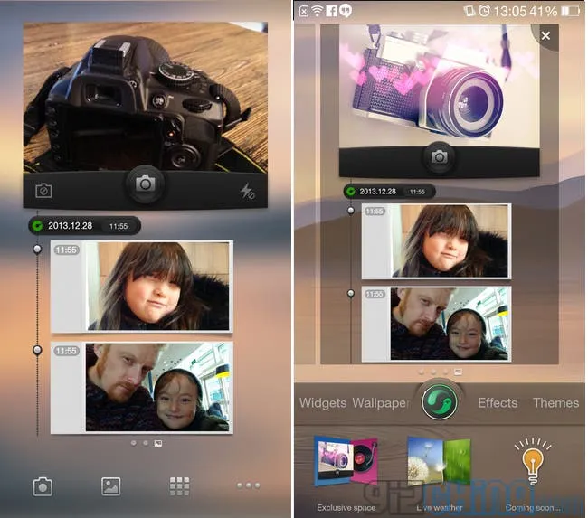
Task: Open the man and child photo on left
Action: (x=142, y=388)
